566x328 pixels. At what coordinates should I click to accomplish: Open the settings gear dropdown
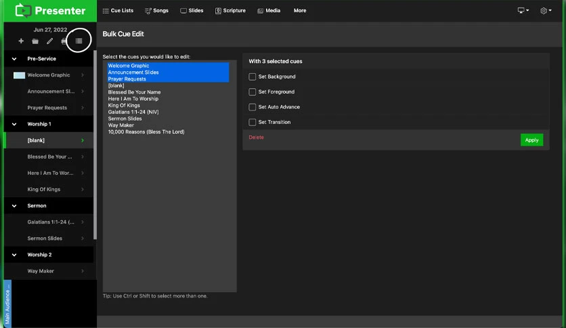pos(546,10)
